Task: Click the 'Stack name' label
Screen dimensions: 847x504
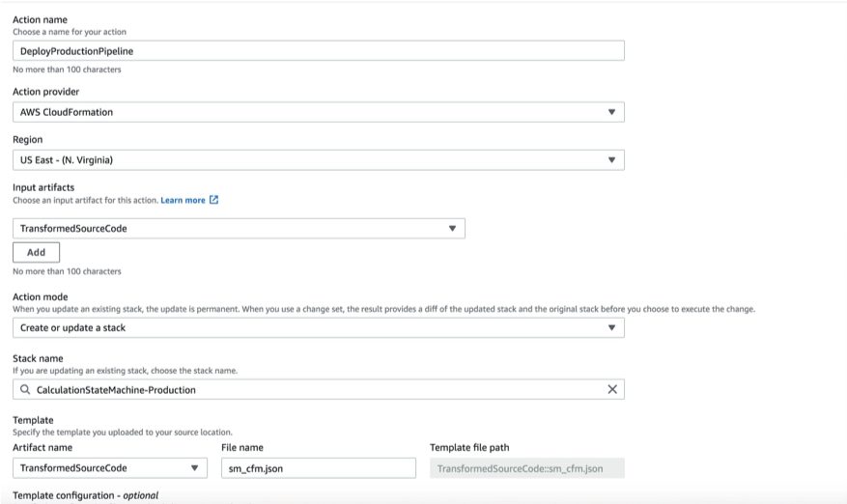Action: (x=38, y=358)
